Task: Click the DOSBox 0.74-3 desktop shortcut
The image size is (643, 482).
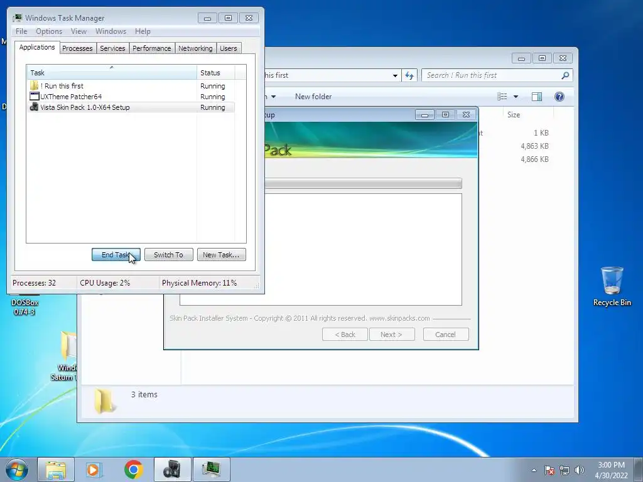Action: (x=24, y=306)
